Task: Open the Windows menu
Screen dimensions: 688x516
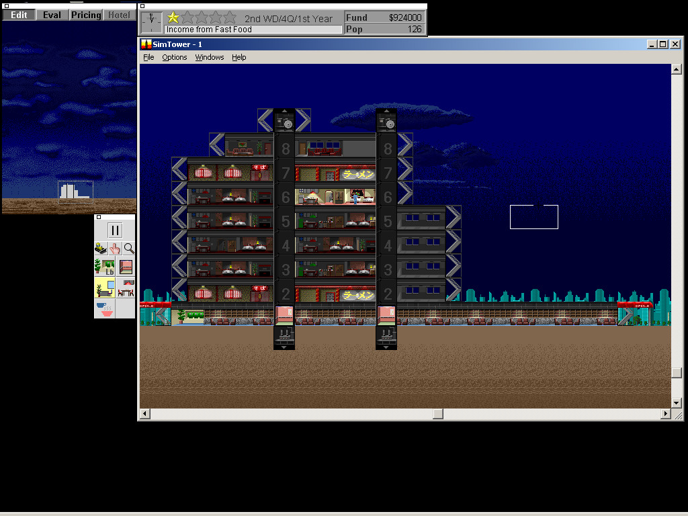Action: [210, 57]
